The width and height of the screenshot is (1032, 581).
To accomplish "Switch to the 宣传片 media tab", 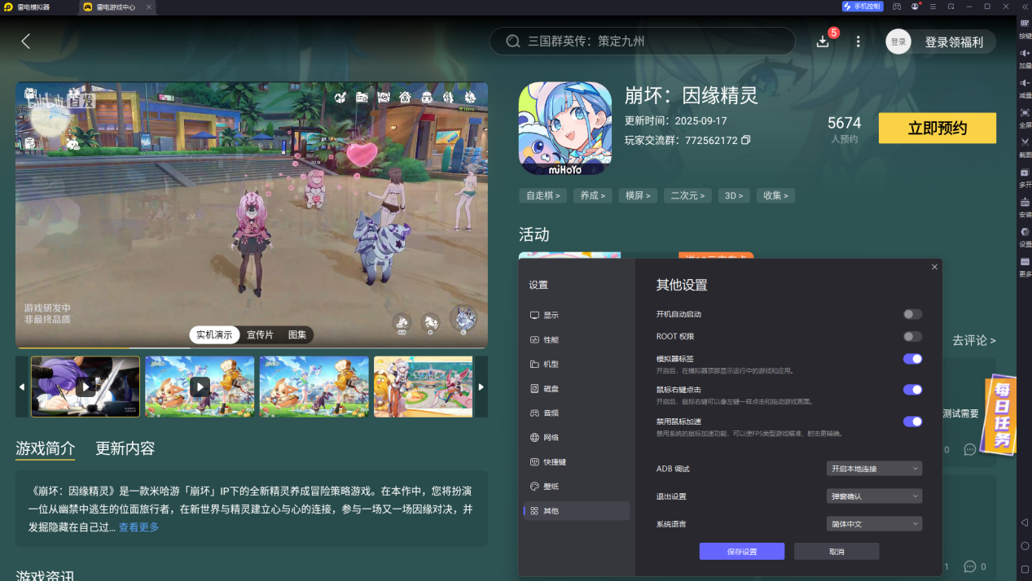I will click(x=260, y=334).
